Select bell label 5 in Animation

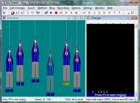click(35, 81)
